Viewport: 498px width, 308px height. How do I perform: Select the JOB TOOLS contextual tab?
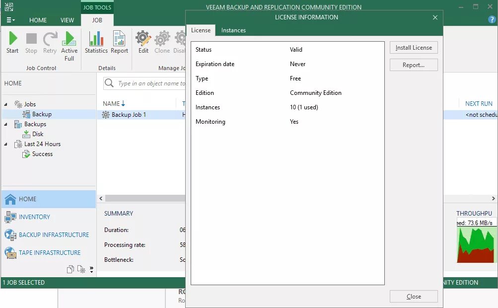point(97,7)
